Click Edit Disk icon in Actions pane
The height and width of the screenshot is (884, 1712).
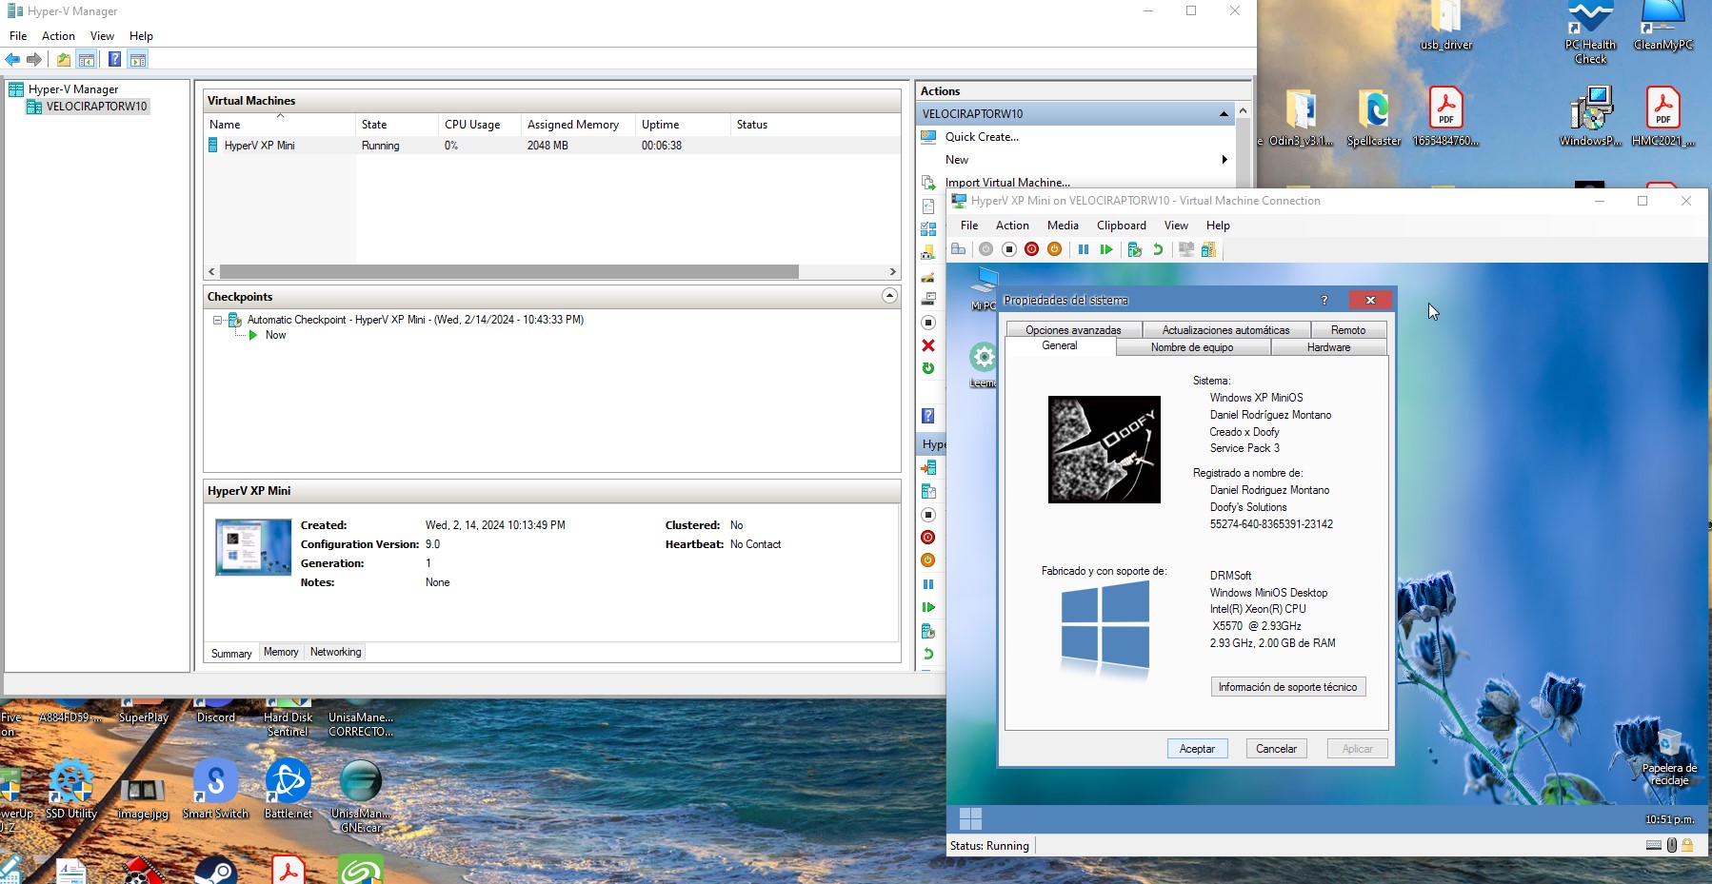tap(928, 276)
